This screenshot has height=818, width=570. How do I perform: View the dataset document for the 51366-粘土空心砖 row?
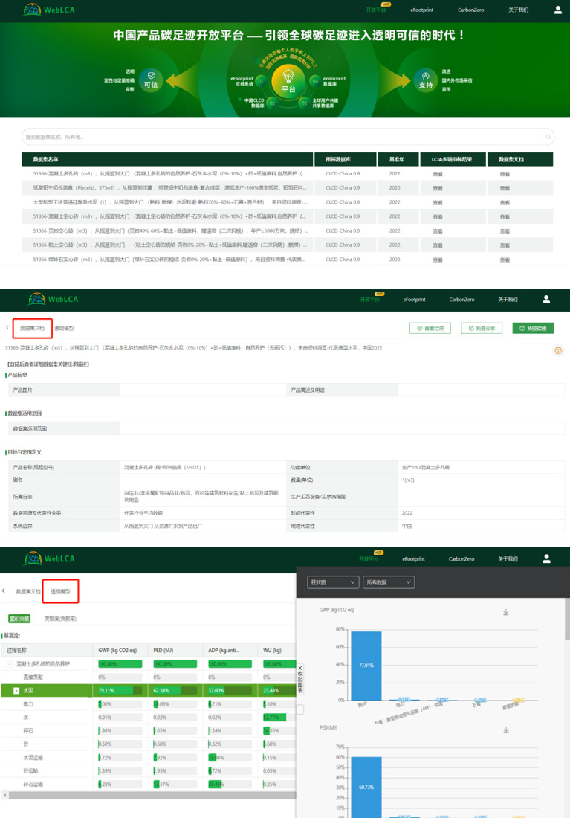pyautogui.click(x=505, y=245)
